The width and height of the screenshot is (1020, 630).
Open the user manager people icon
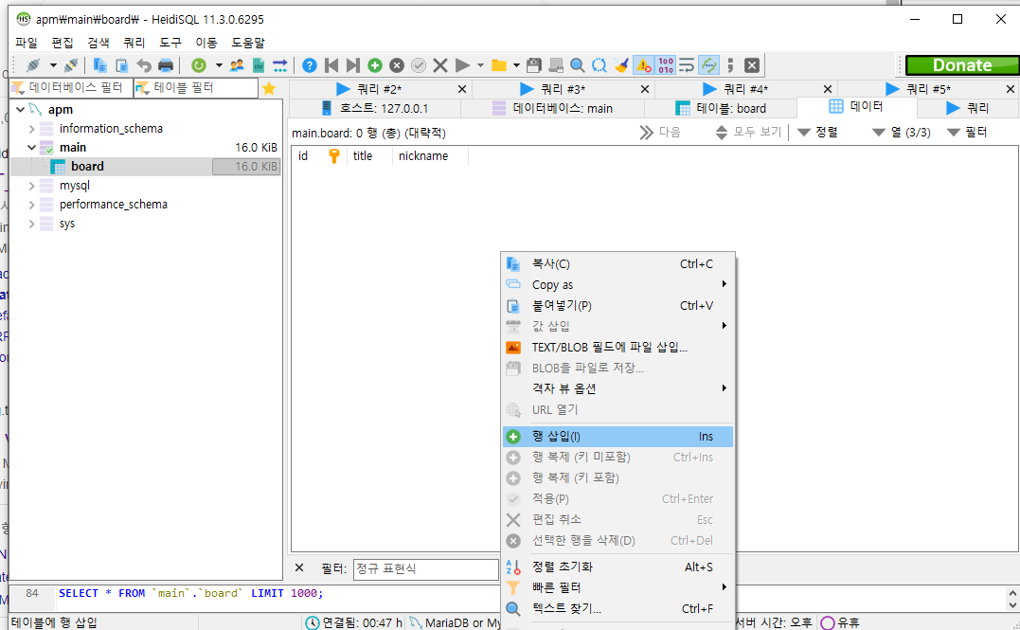click(237, 65)
